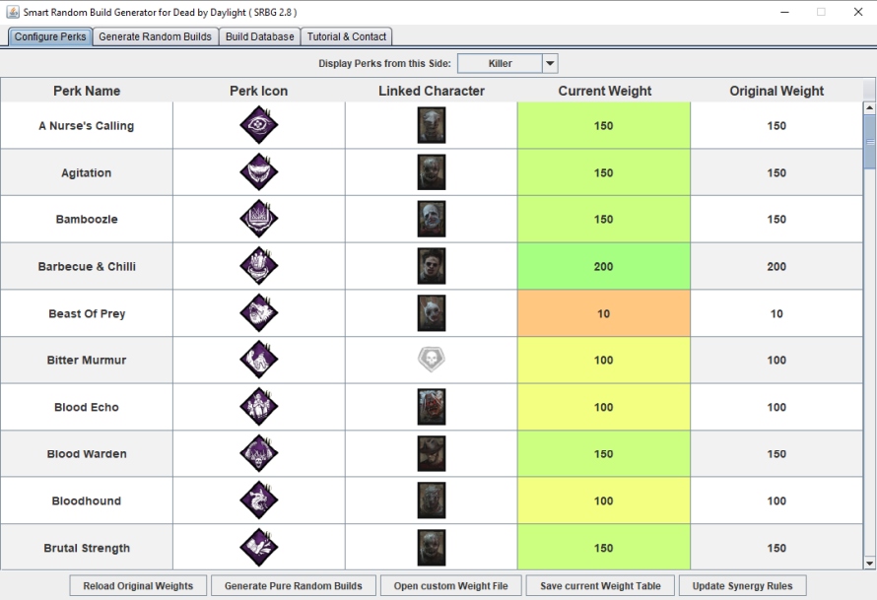This screenshot has width=877, height=600.
Task: Select current weight cell for Bitter Murmur
Action: pos(604,361)
